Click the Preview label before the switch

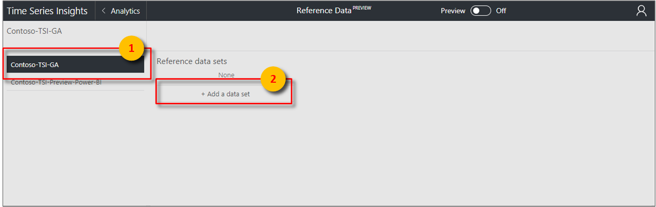point(453,11)
